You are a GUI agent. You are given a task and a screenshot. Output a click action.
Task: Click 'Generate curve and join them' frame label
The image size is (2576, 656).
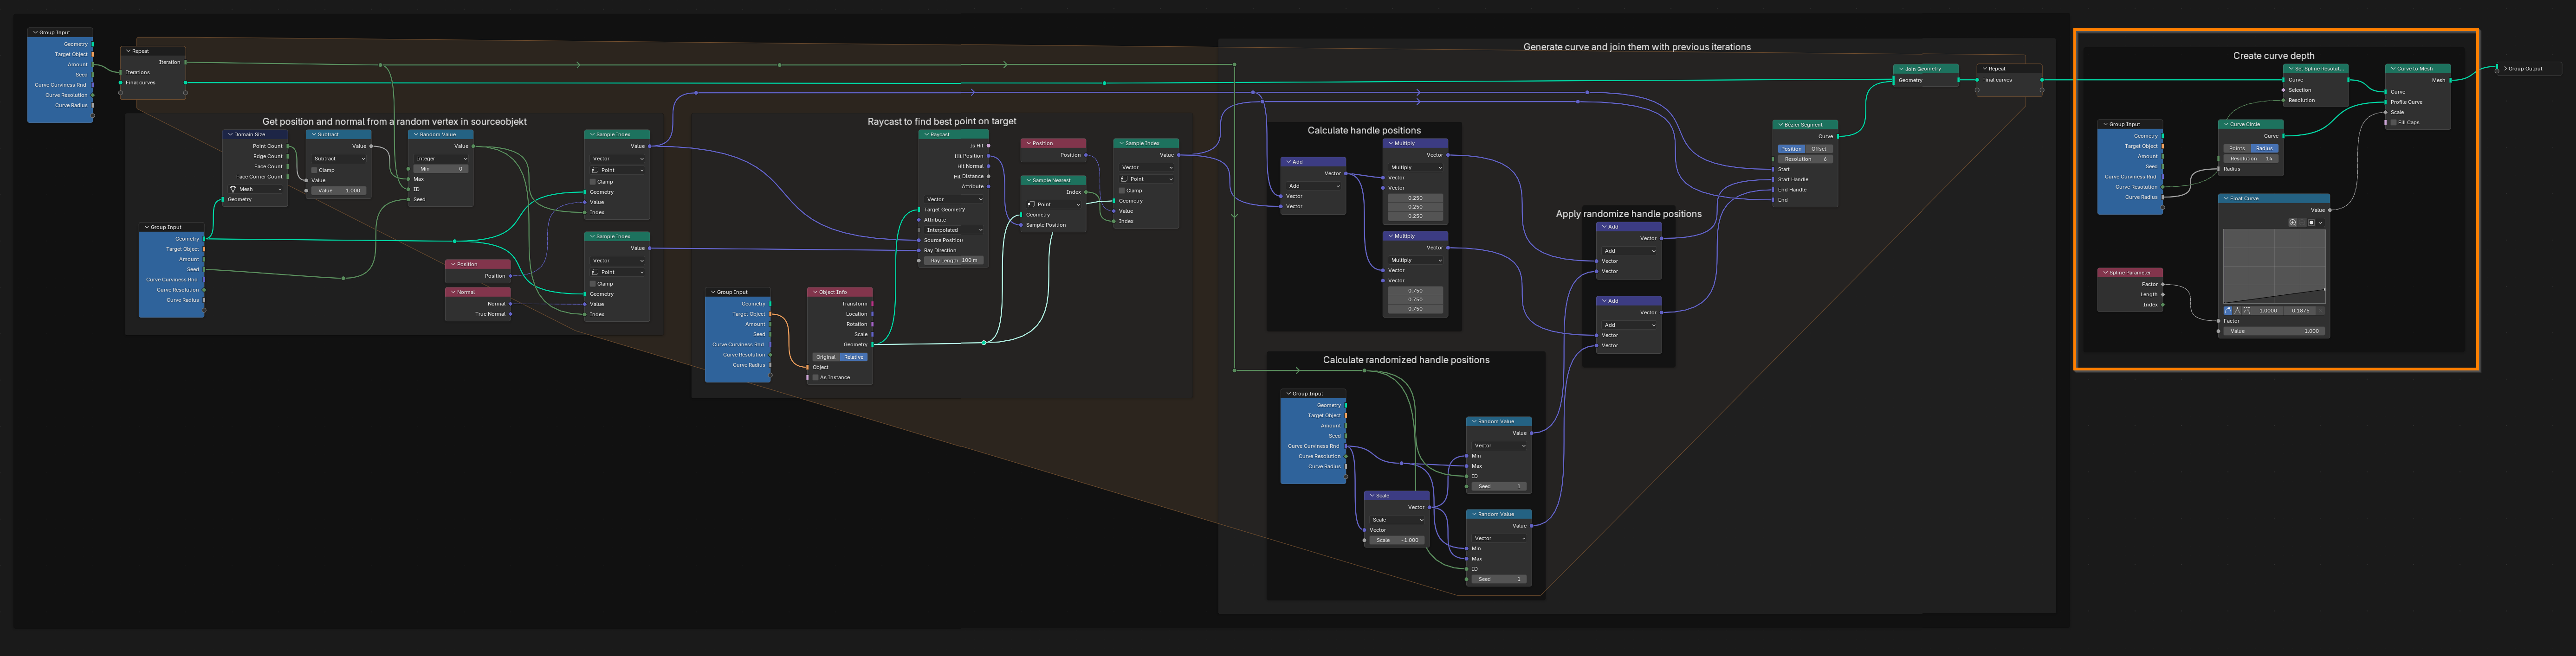pos(1637,47)
